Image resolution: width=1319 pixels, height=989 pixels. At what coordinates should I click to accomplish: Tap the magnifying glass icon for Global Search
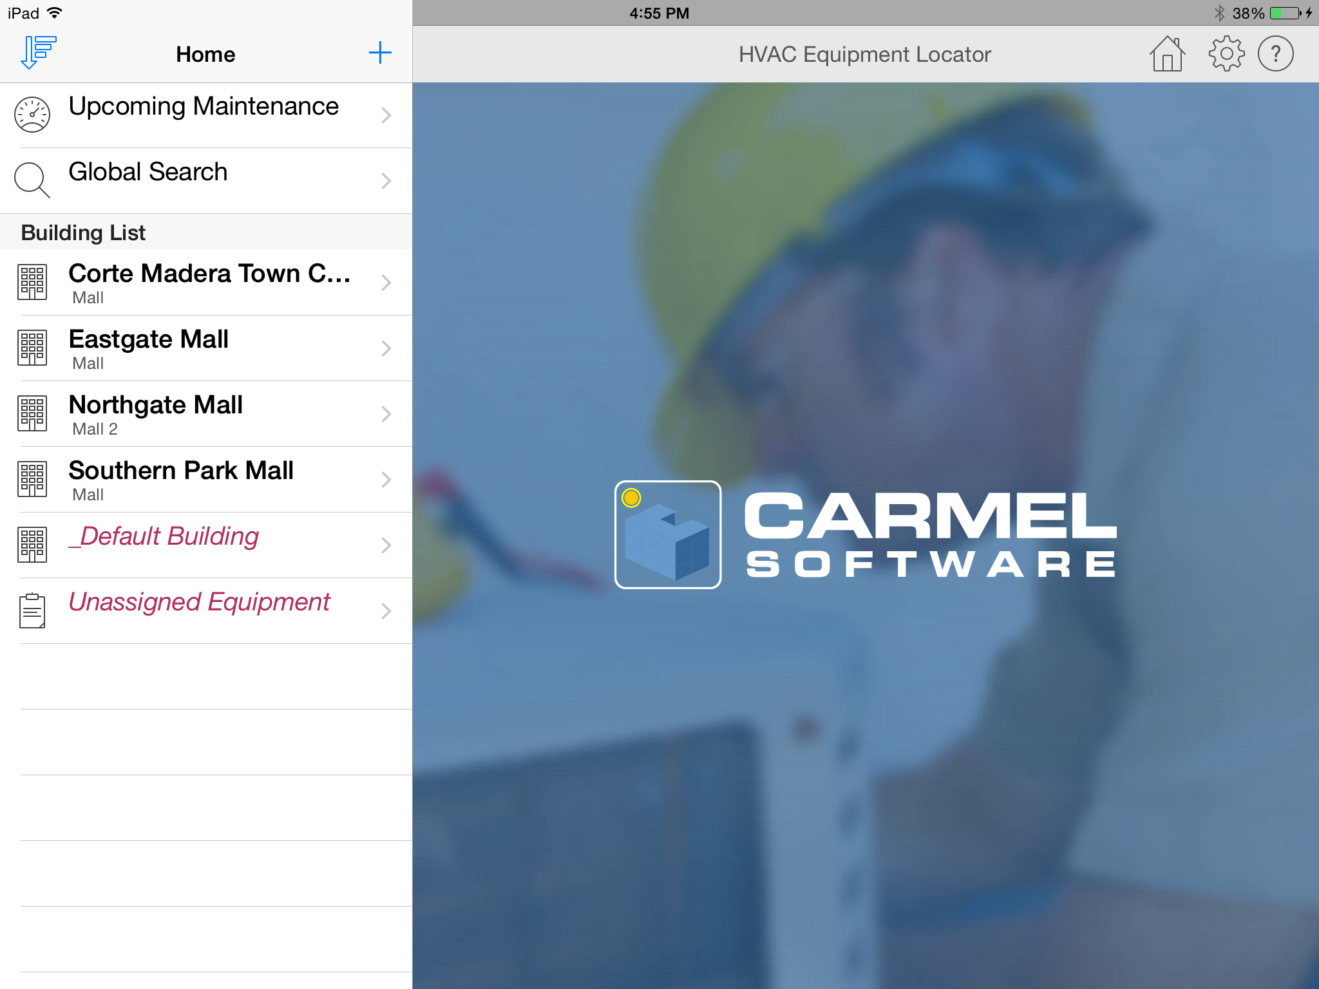click(x=32, y=180)
